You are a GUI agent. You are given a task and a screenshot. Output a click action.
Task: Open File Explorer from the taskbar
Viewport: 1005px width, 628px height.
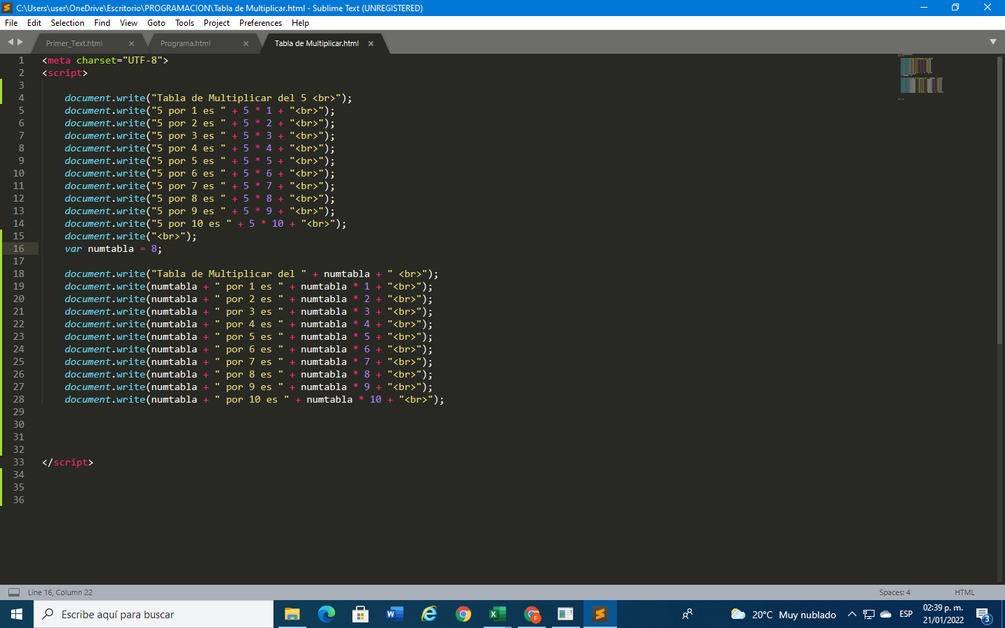coord(292,614)
